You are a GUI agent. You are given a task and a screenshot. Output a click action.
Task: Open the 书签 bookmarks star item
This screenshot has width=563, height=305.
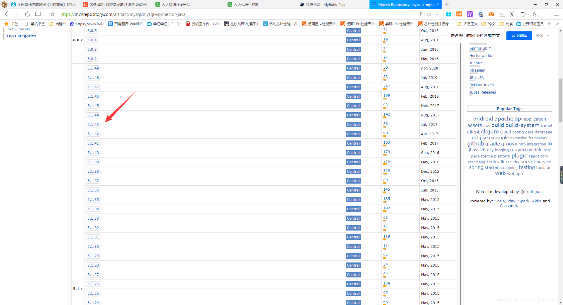pos(11,24)
